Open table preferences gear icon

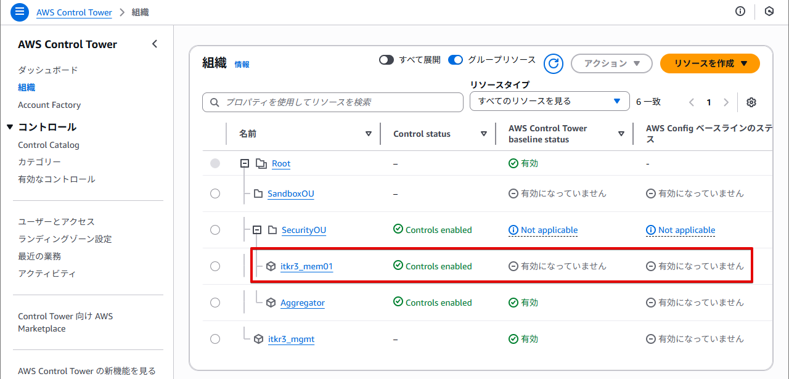(751, 102)
